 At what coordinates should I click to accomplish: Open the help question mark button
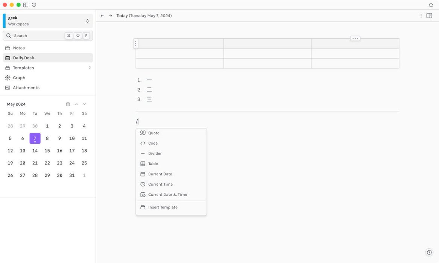429,252
